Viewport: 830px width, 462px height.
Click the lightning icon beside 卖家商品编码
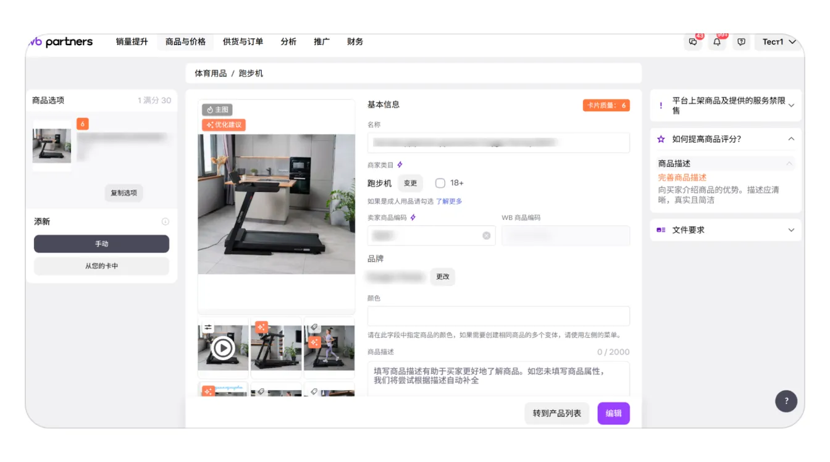pyautogui.click(x=413, y=217)
